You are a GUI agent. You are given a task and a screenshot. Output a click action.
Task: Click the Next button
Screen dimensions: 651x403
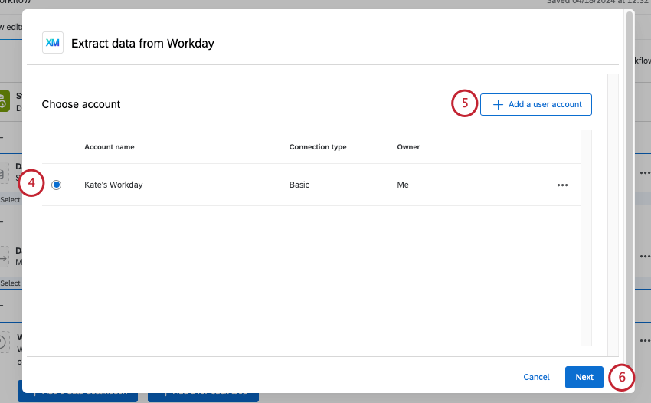click(x=584, y=377)
